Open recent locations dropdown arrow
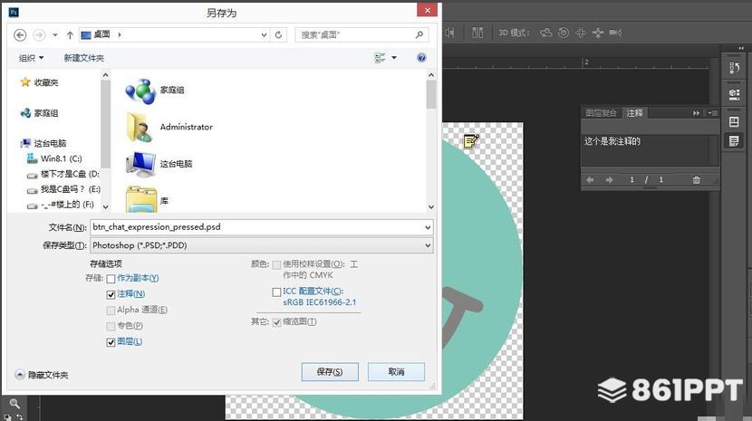The width and height of the screenshot is (752, 421). (55, 35)
